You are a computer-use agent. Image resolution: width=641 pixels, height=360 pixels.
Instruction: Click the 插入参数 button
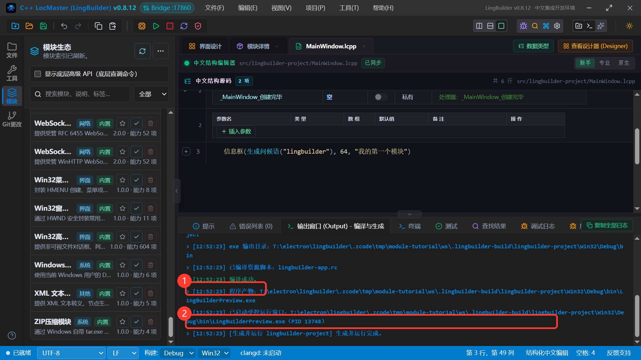(x=236, y=132)
